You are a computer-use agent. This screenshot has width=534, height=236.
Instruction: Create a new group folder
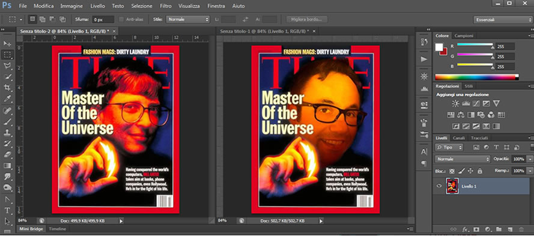[499, 229]
